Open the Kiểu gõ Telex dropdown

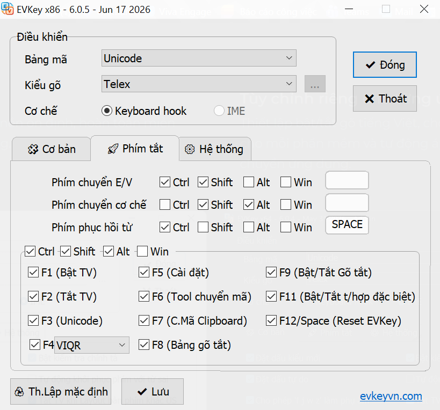tap(199, 84)
